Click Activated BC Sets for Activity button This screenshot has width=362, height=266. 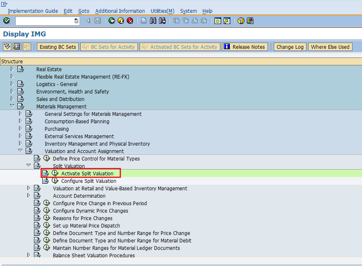point(180,47)
